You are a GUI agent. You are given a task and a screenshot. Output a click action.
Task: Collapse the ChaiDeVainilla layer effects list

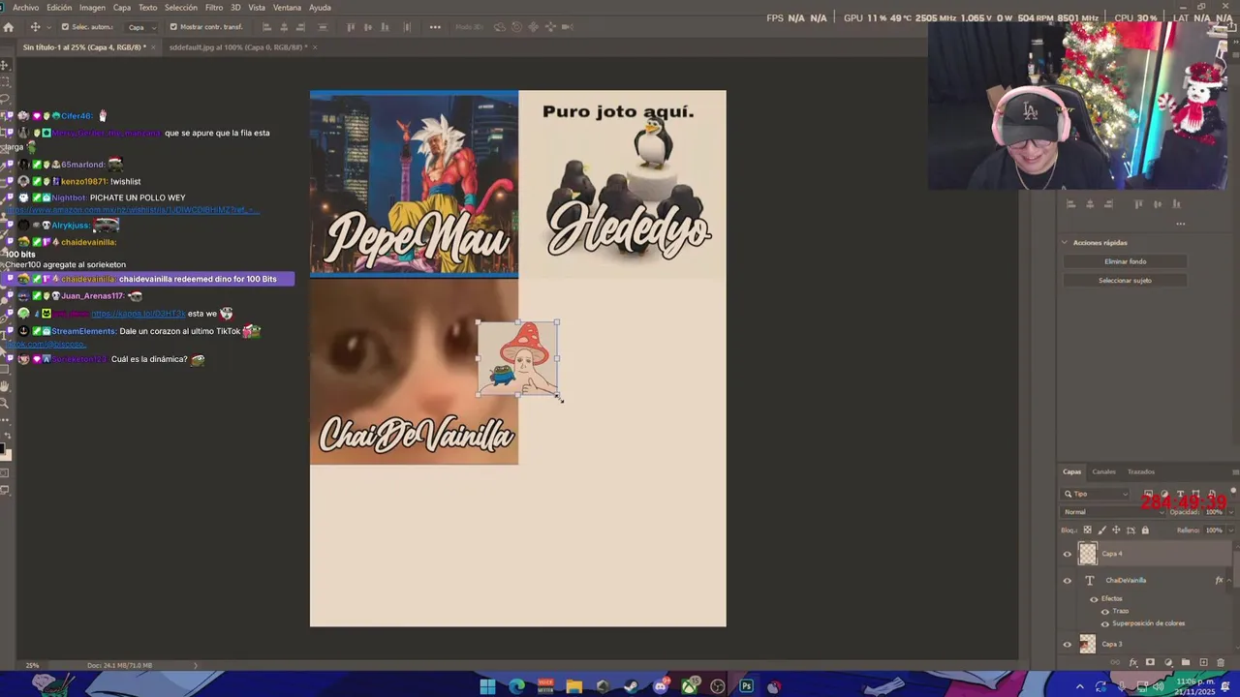pyautogui.click(x=1229, y=581)
